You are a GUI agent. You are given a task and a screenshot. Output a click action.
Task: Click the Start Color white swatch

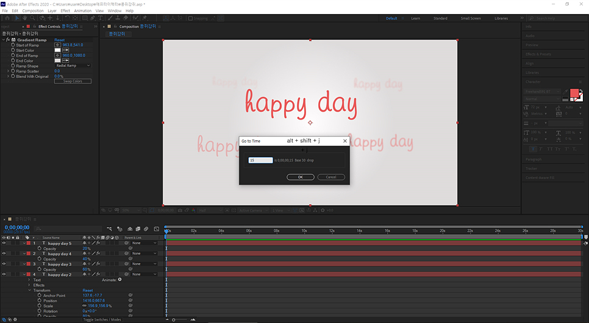pos(57,50)
